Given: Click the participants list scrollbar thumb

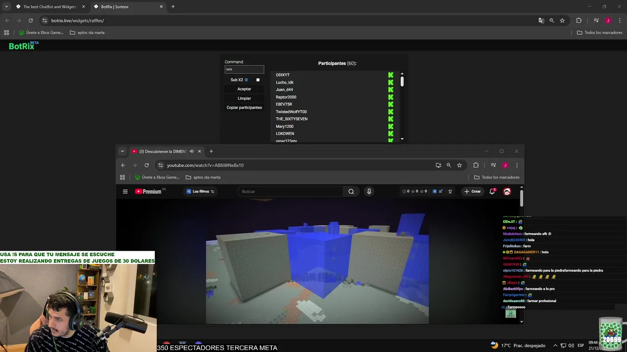Looking at the screenshot, I should click(x=402, y=82).
